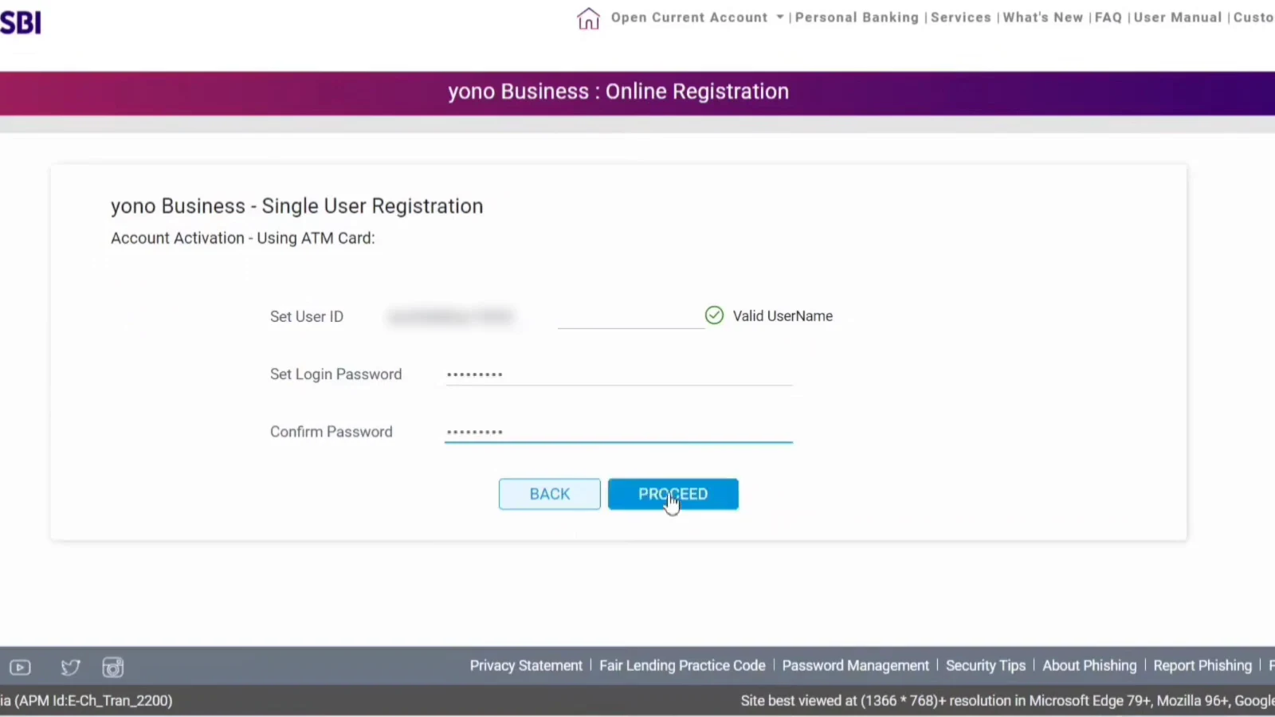Screen dimensions: 1275x717
Task: Click the SBI logo
Action: [x=20, y=22]
